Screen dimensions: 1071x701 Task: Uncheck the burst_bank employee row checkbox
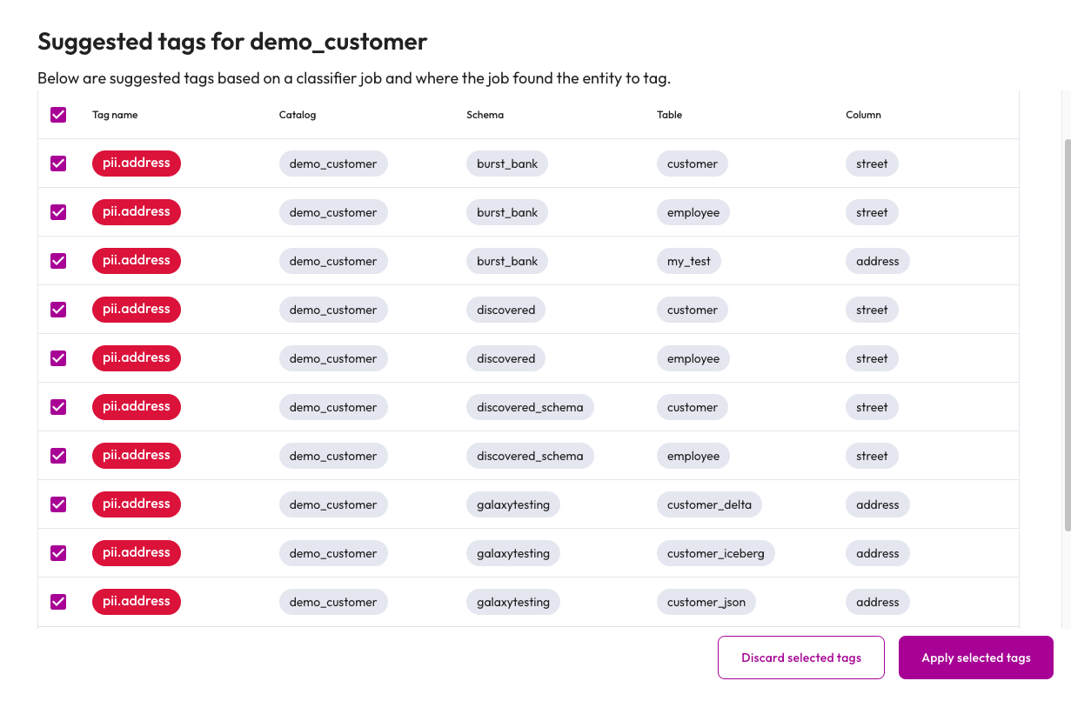58,212
